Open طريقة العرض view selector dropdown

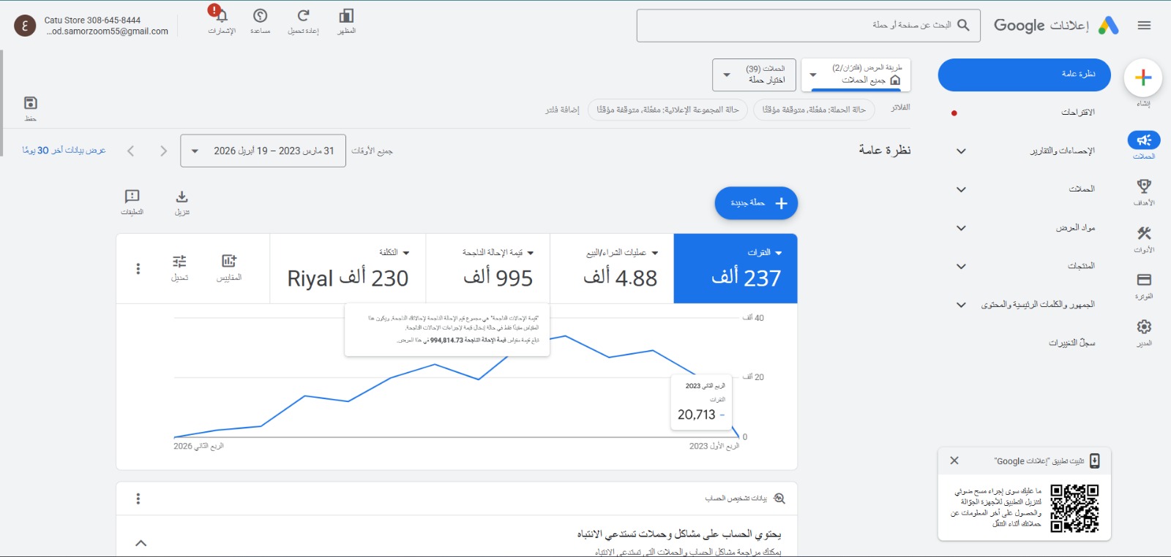click(856, 75)
